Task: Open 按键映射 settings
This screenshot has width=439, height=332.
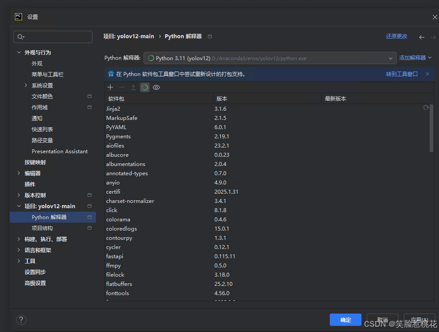Action: coord(35,162)
